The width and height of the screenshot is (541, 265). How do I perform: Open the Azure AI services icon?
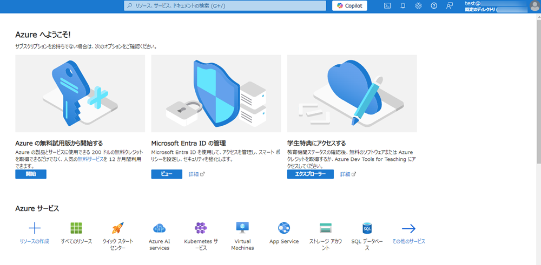click(x=160, y=228)
